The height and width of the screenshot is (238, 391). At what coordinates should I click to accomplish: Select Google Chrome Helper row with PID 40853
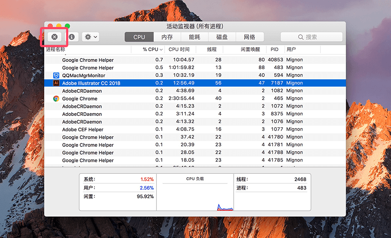pos(195,60)
